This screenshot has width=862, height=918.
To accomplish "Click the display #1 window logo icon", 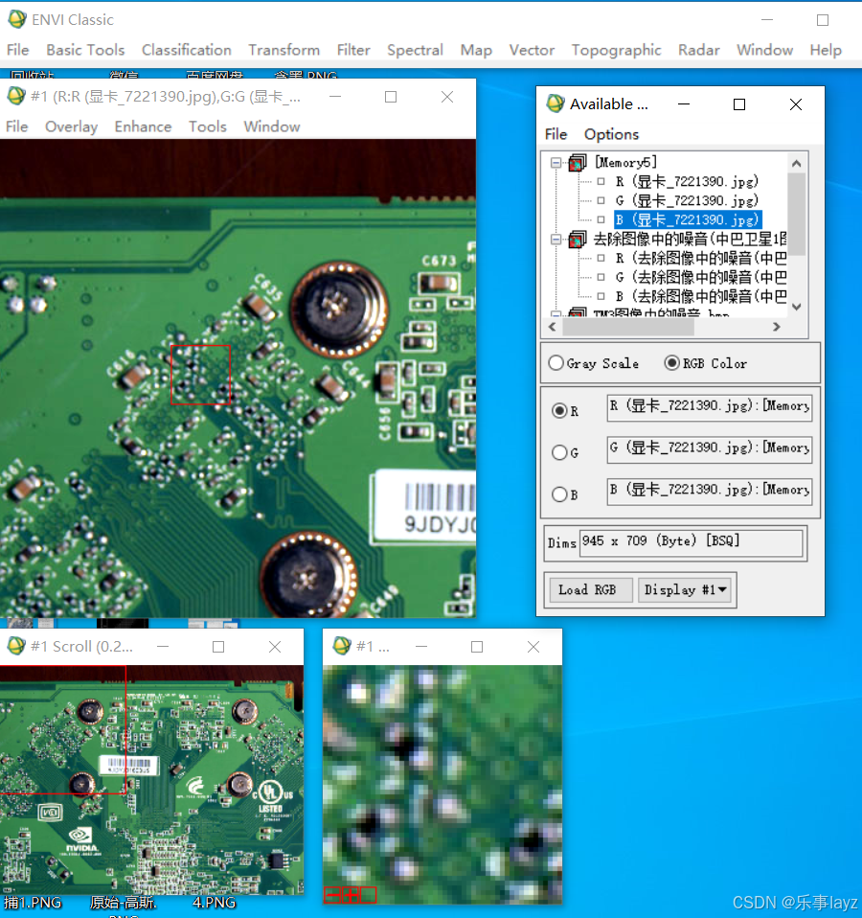I will [15, 96].
